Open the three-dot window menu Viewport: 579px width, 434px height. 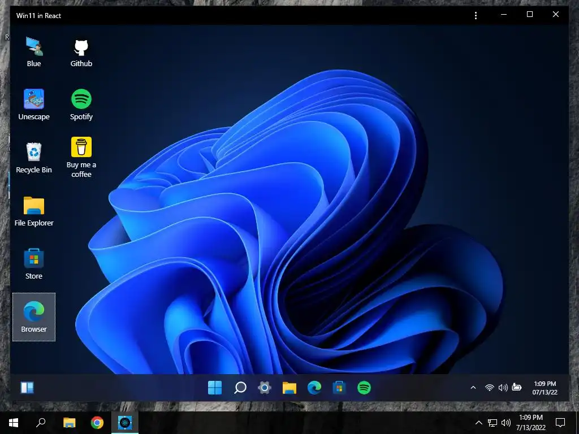(476, 15)
